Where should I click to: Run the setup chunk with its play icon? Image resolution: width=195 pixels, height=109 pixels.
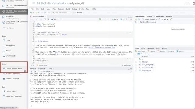tap(130, 33)
